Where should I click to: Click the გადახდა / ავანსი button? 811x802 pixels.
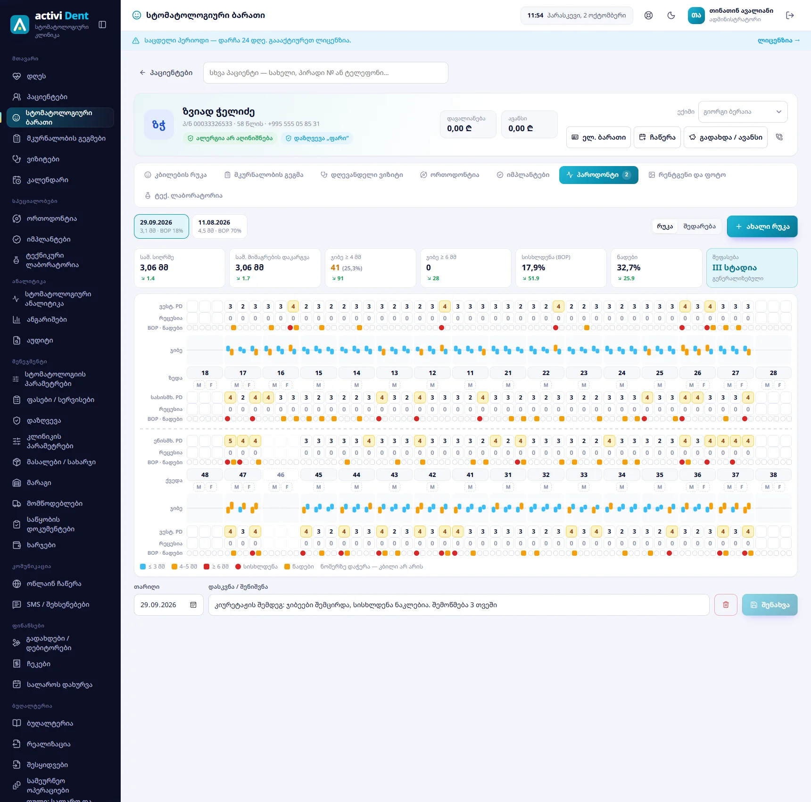coord(726,137)
